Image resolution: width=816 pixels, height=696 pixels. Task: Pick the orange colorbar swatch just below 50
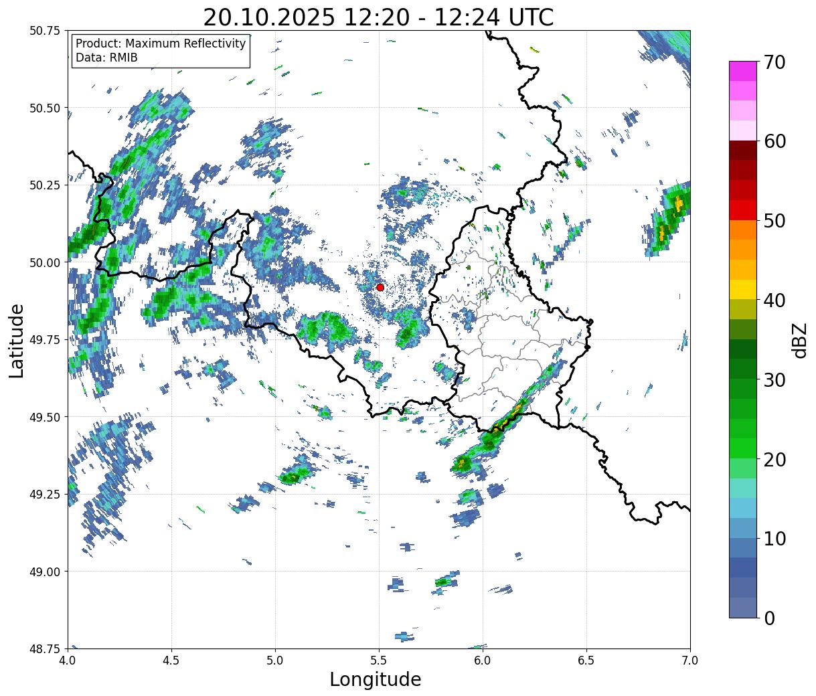pyautogui.click(x=743, y=230)
